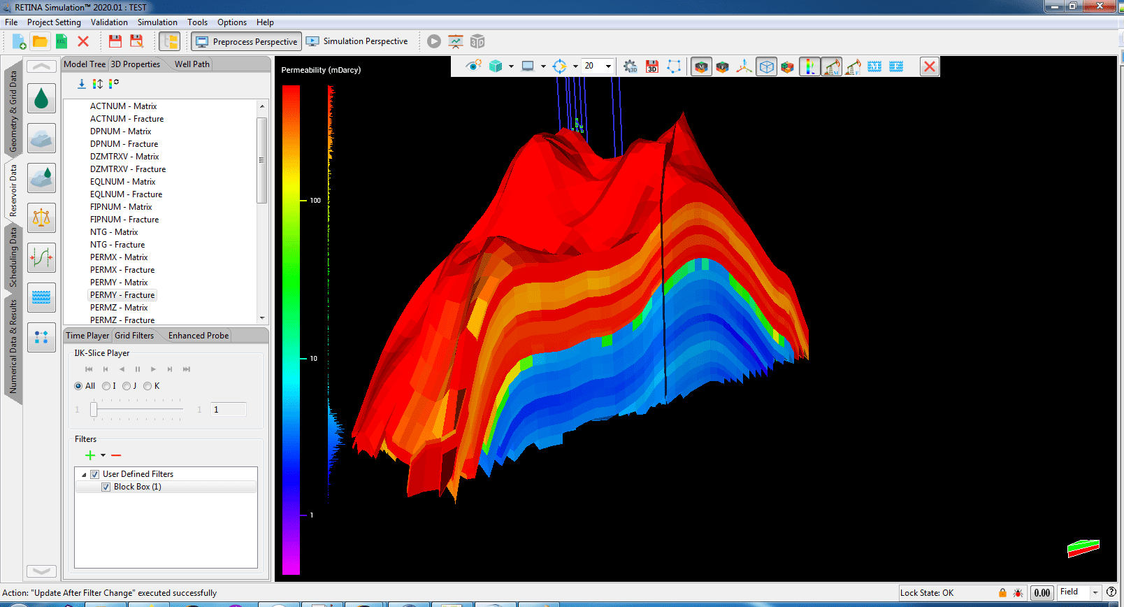Uncheck the Block Box (1) filter checkbox
The width and height of the screenshot is (1124, 607).
pyautogui.click(x=106, y=487)
